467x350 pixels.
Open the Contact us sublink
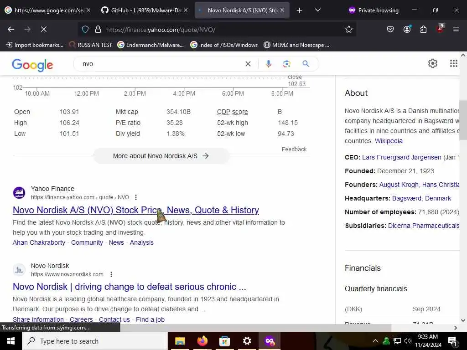tap(114, 319)
